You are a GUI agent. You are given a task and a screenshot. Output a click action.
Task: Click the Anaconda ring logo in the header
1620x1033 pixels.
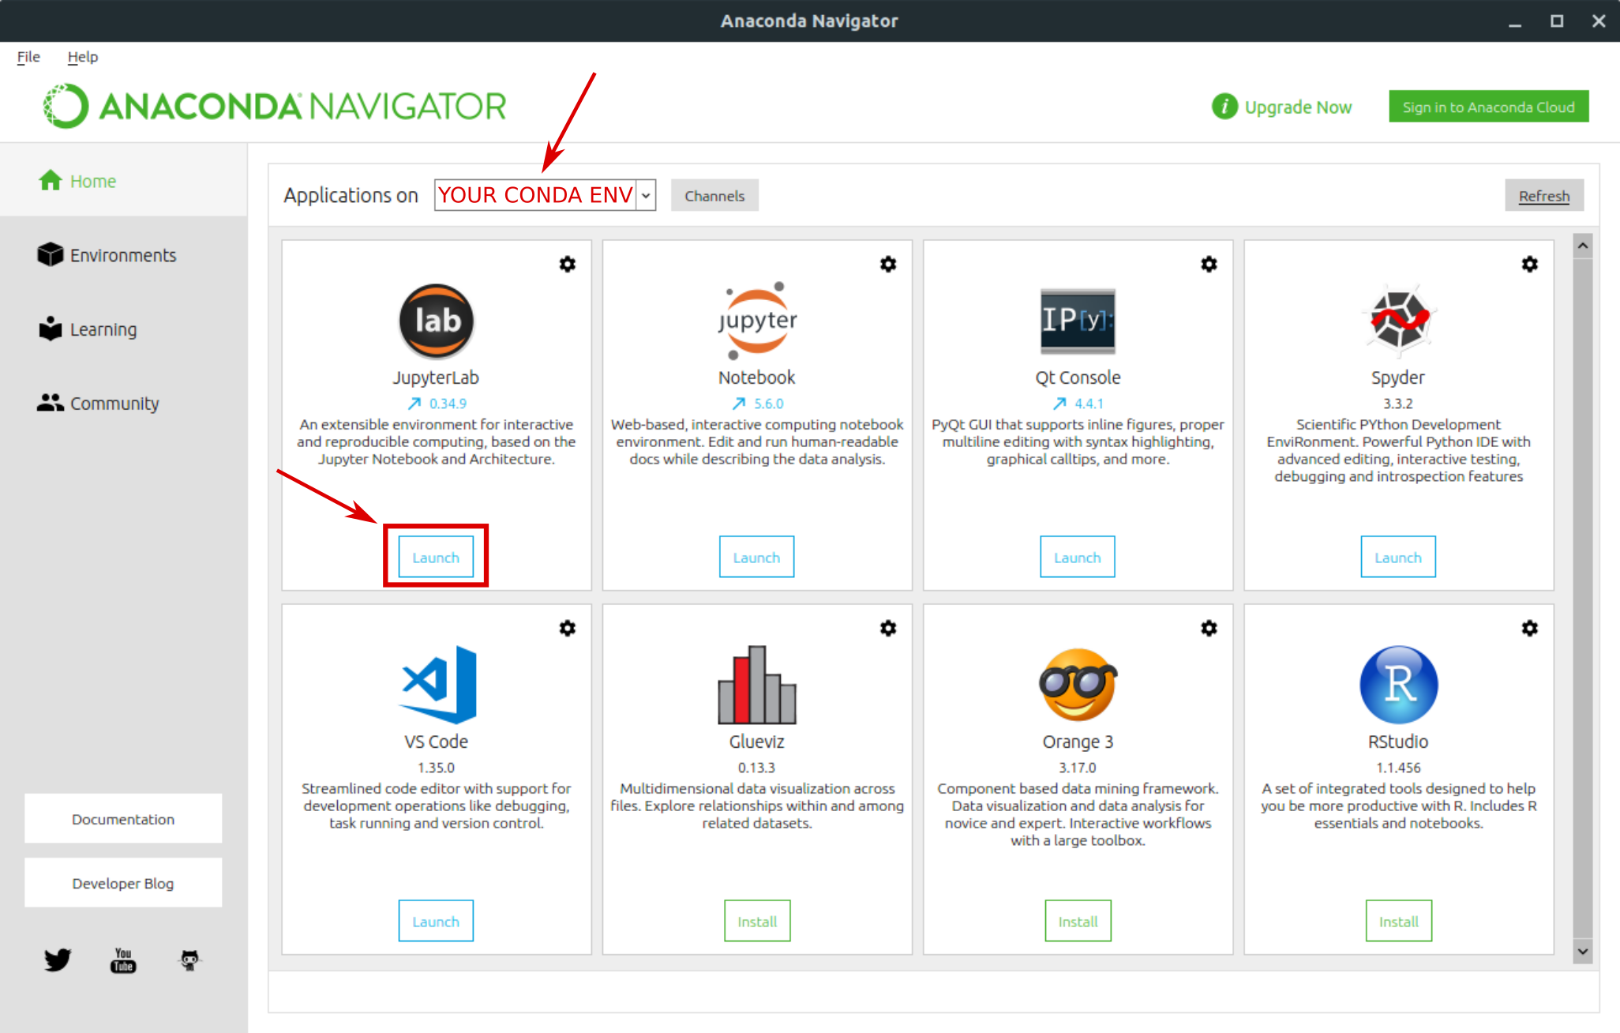click(x=66, y=106)
